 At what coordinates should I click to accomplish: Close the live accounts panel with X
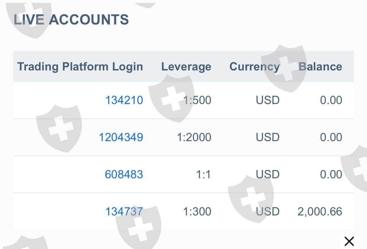point(349,241)
